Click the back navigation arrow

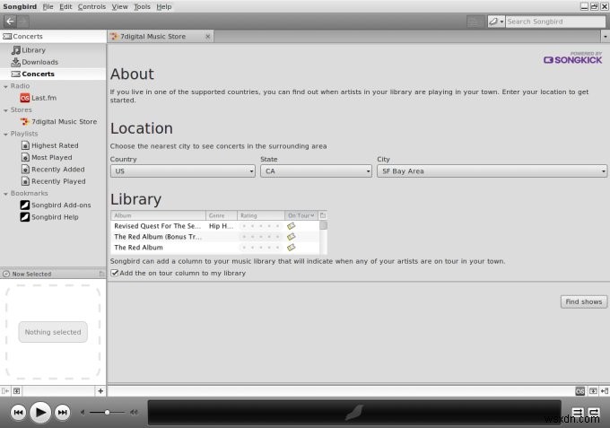[10, 22]
